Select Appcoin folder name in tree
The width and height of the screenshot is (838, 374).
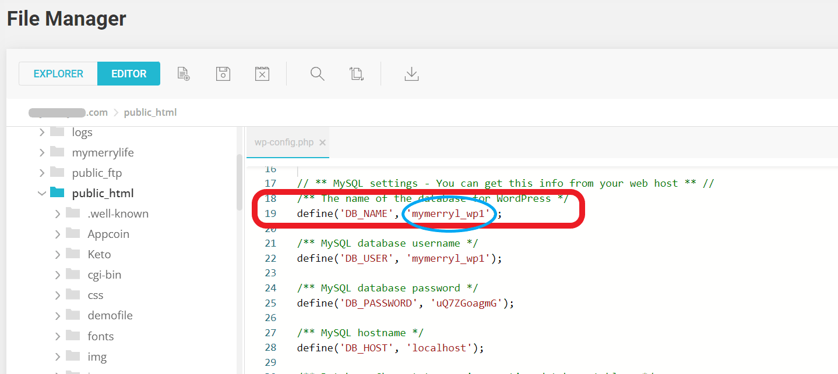pos(108,234)
